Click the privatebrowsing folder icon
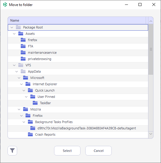Image resolution: width=161 pixels, height=163 pixels. [23, 59]
